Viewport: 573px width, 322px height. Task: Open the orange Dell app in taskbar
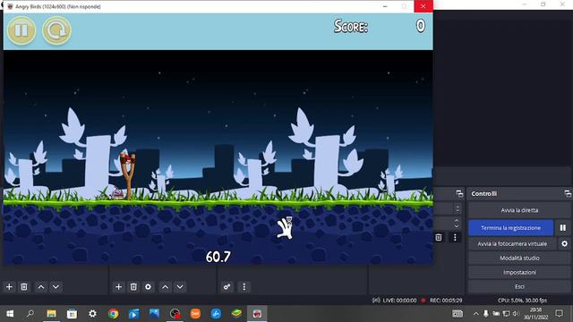195,314
